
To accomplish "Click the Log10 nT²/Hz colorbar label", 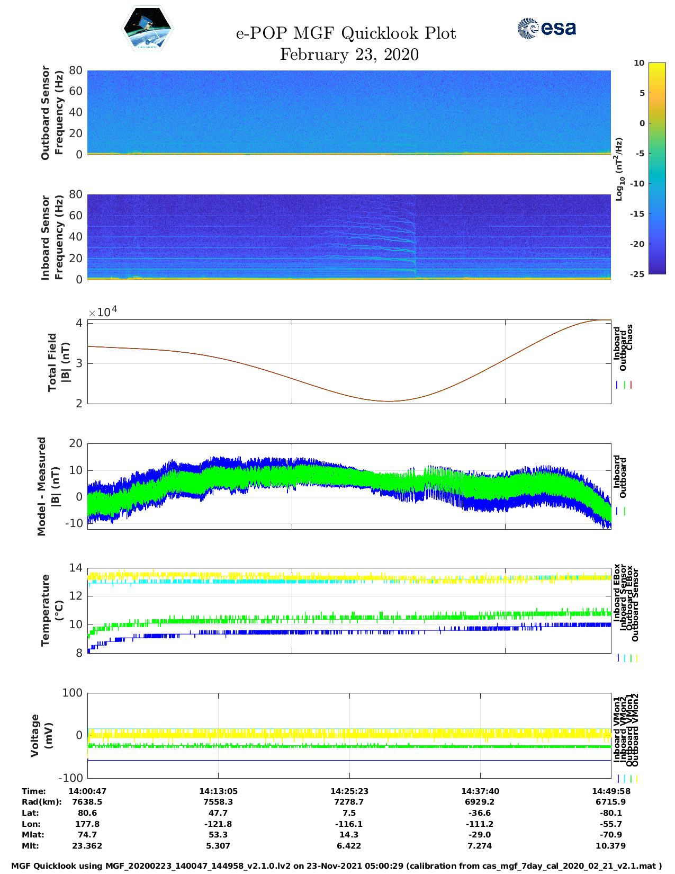I will [x=619, y=169].
